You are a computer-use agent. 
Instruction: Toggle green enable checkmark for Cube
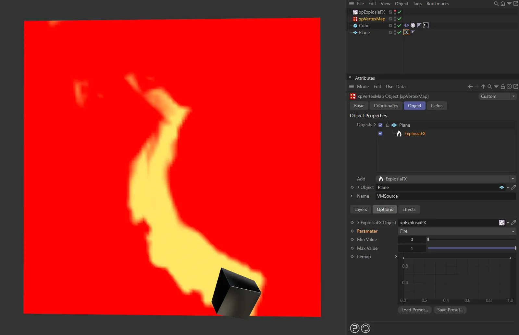coord(400,26)
